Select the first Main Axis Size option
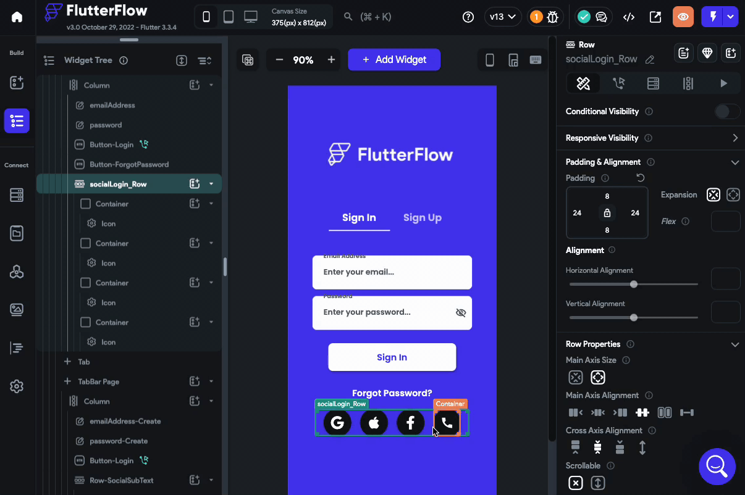 click(x=576, y=377)
